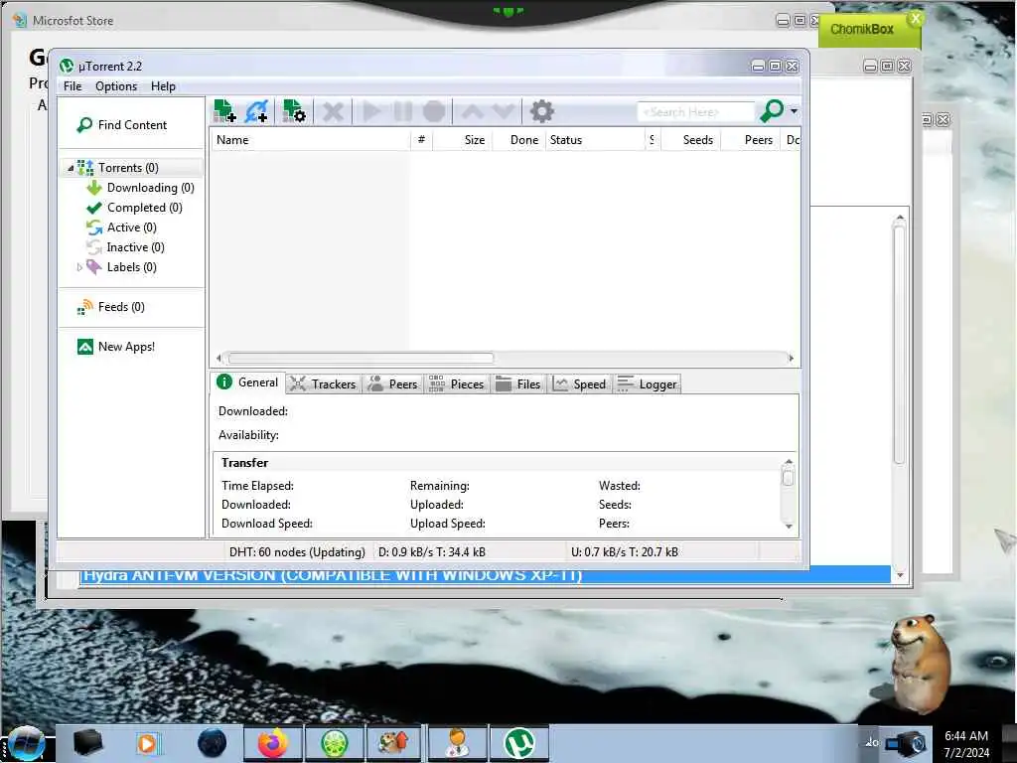Click the uTorrent taskbar icon
1017x763 pixels.
[x=519, y=743]
